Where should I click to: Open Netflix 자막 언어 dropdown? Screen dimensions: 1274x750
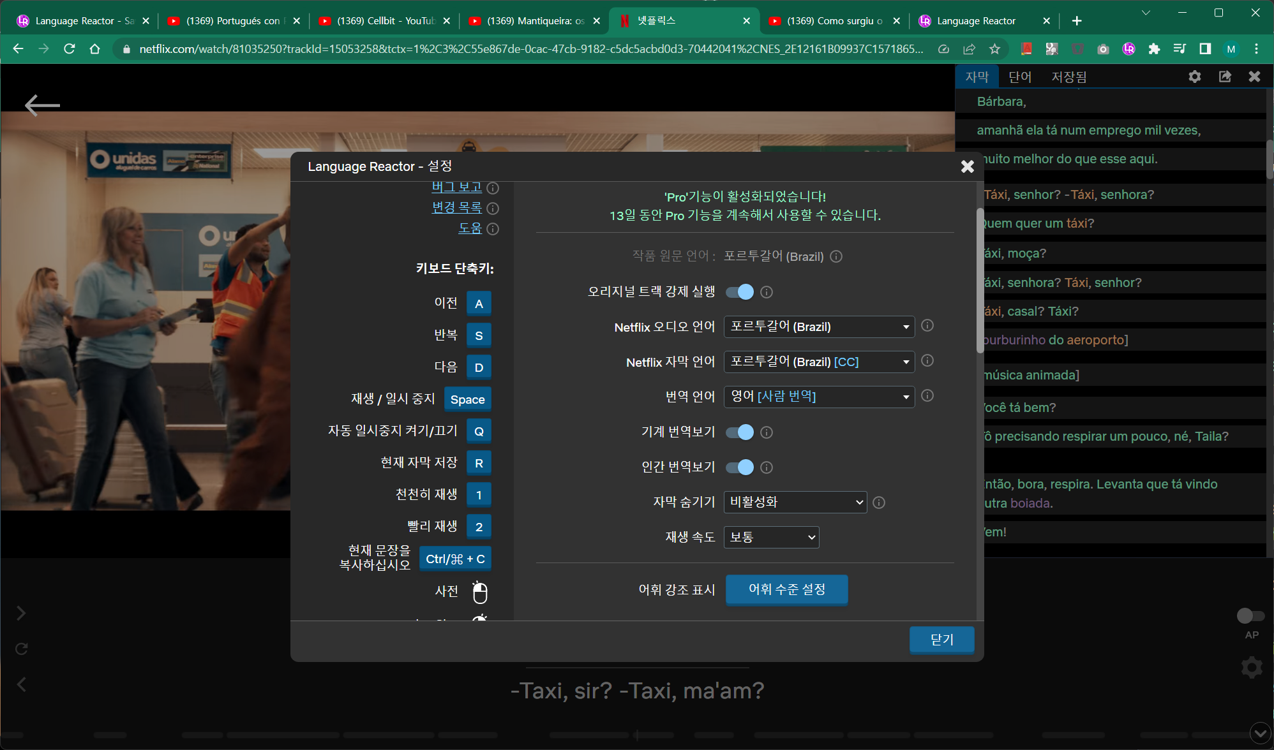(819, 362)
